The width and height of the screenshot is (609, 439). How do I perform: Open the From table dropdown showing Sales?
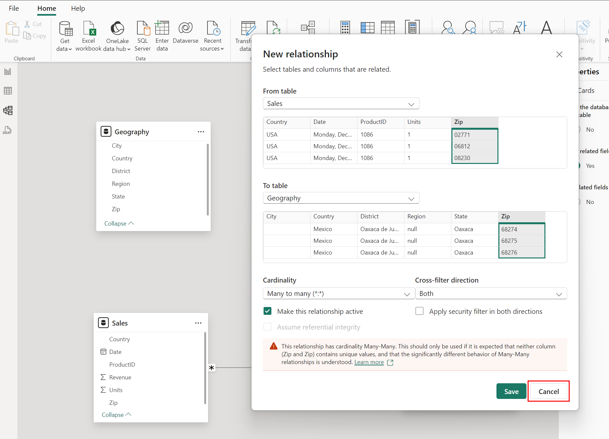coord(341,104)
